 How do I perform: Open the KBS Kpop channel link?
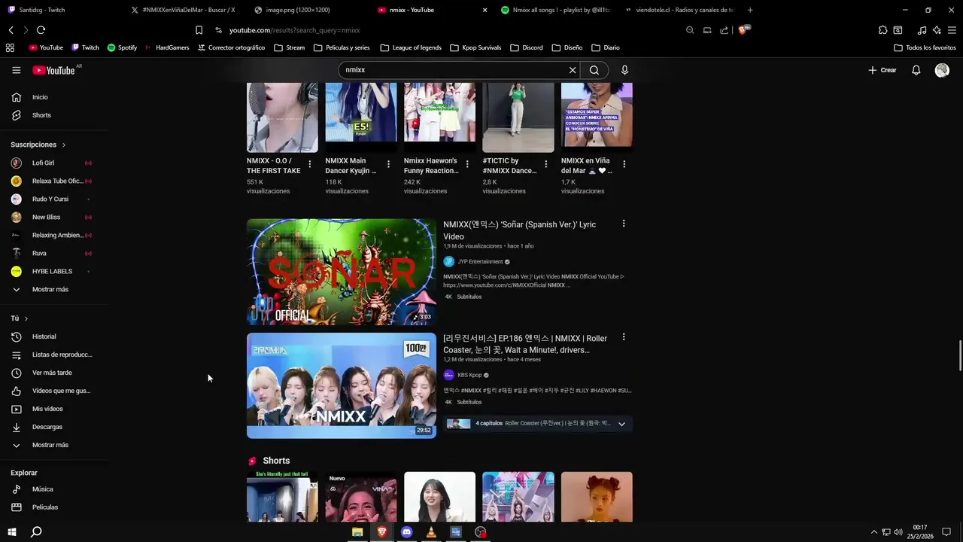click(x=469, y=375)
